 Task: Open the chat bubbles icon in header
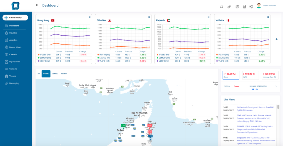tap(229, 7)
